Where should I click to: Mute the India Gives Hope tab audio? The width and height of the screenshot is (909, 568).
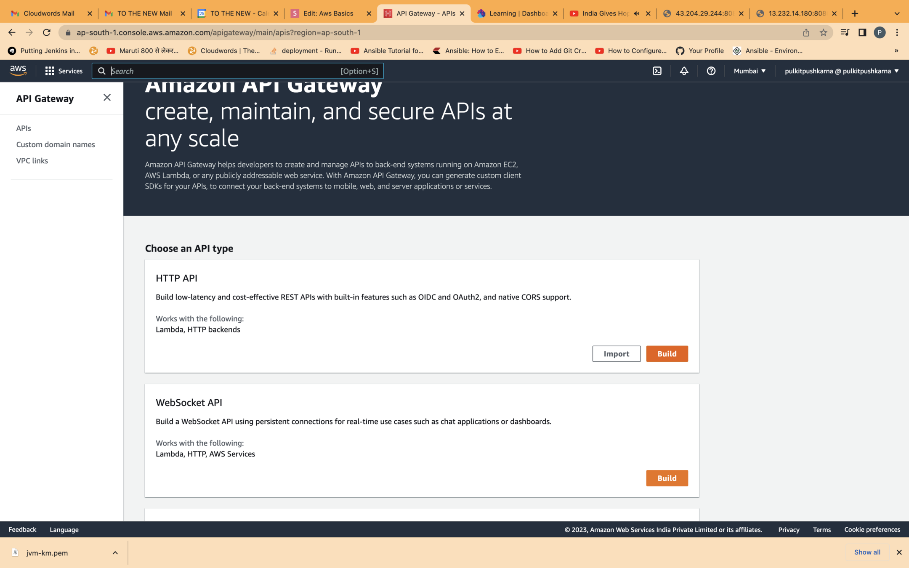pyautogui.click(x=636, y=13)
